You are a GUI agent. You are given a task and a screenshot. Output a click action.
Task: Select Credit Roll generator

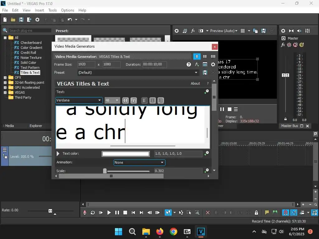pos(28,52)
